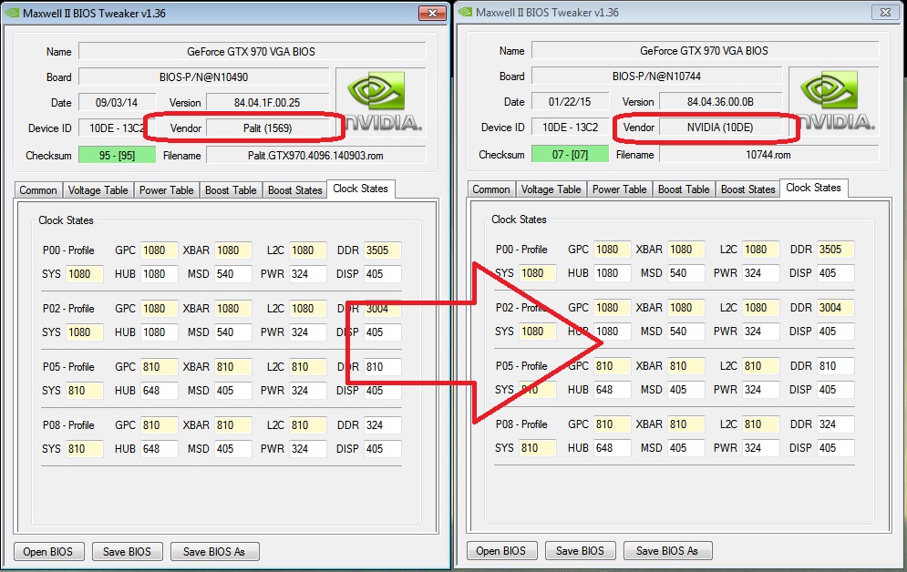Click P02 XBAR value 1080 in right window
This screenshot has width=907, height=572.
[x=686, y=307]
